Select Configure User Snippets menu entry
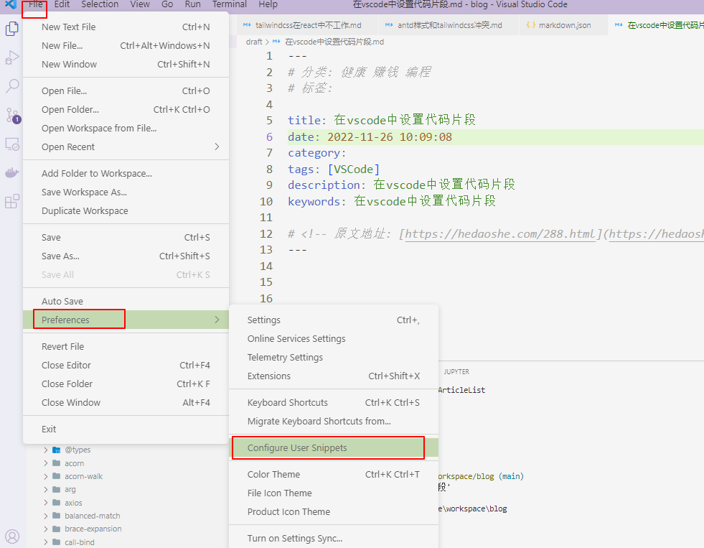 [x=297, y=448]
